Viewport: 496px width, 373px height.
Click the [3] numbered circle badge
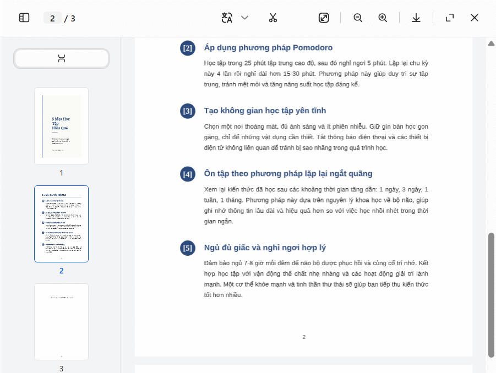pyautogui.click(x=188, y=111)
